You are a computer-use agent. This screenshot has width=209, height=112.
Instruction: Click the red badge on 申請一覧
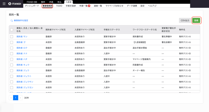89,6
